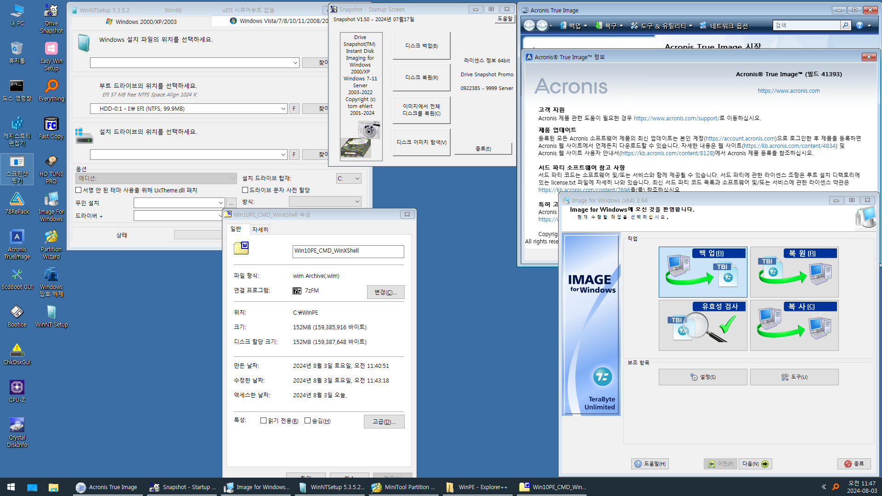Choose the 유효성 검사 validate tile

[703, 325]
